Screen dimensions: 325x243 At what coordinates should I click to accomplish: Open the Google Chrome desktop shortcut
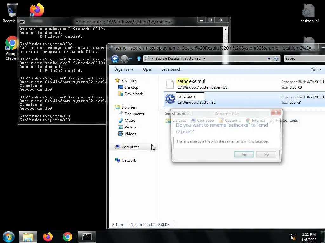(x=12, y=43)
